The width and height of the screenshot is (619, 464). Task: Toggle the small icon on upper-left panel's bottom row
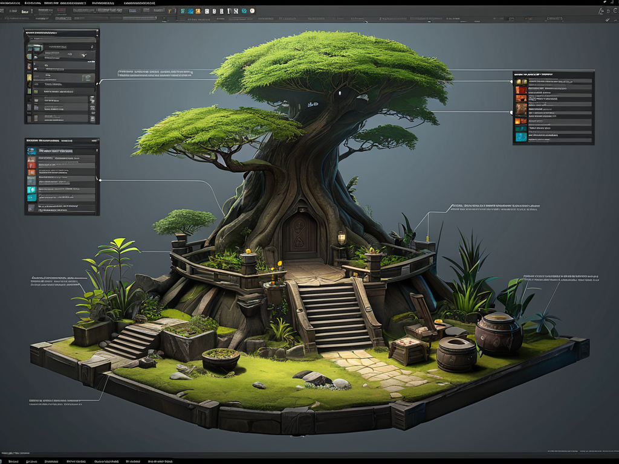36,117
